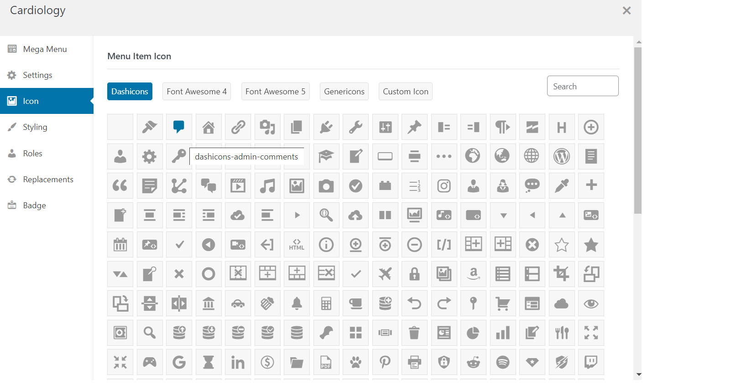Pick the bell notification icon
The image size is (731, 390).
297,303
